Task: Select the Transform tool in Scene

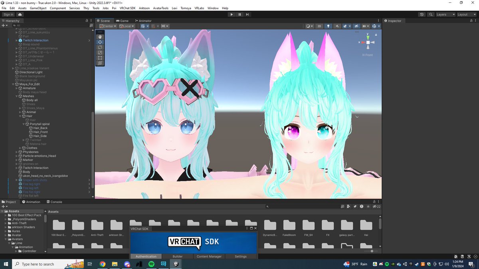Action: pyautogui.click(x=100, y=63)
